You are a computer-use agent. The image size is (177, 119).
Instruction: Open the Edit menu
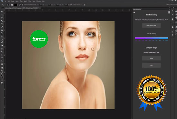click(x=9, y=1)
